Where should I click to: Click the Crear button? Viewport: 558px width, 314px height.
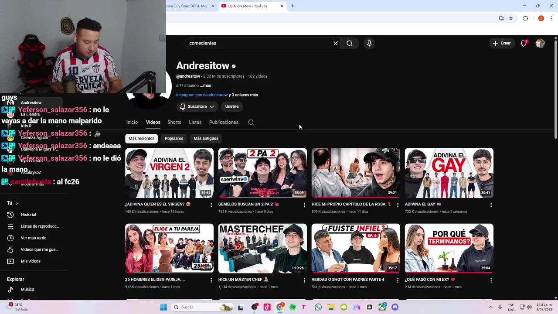click(x=502, y=43)
